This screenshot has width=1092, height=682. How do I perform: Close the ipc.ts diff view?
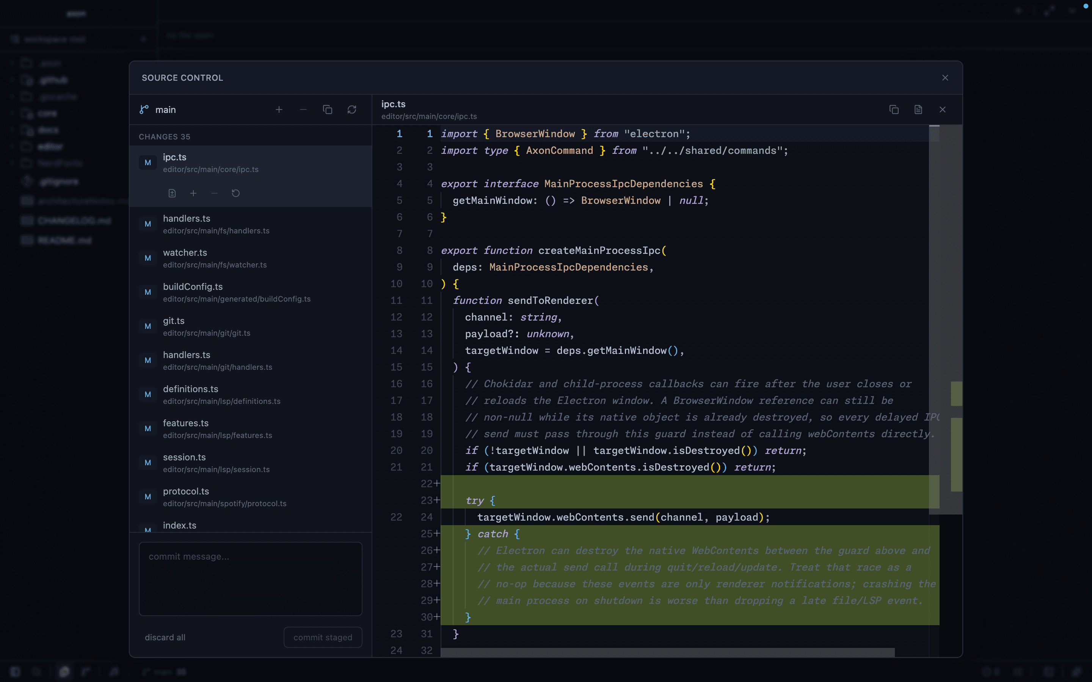[x=943, y=109]
